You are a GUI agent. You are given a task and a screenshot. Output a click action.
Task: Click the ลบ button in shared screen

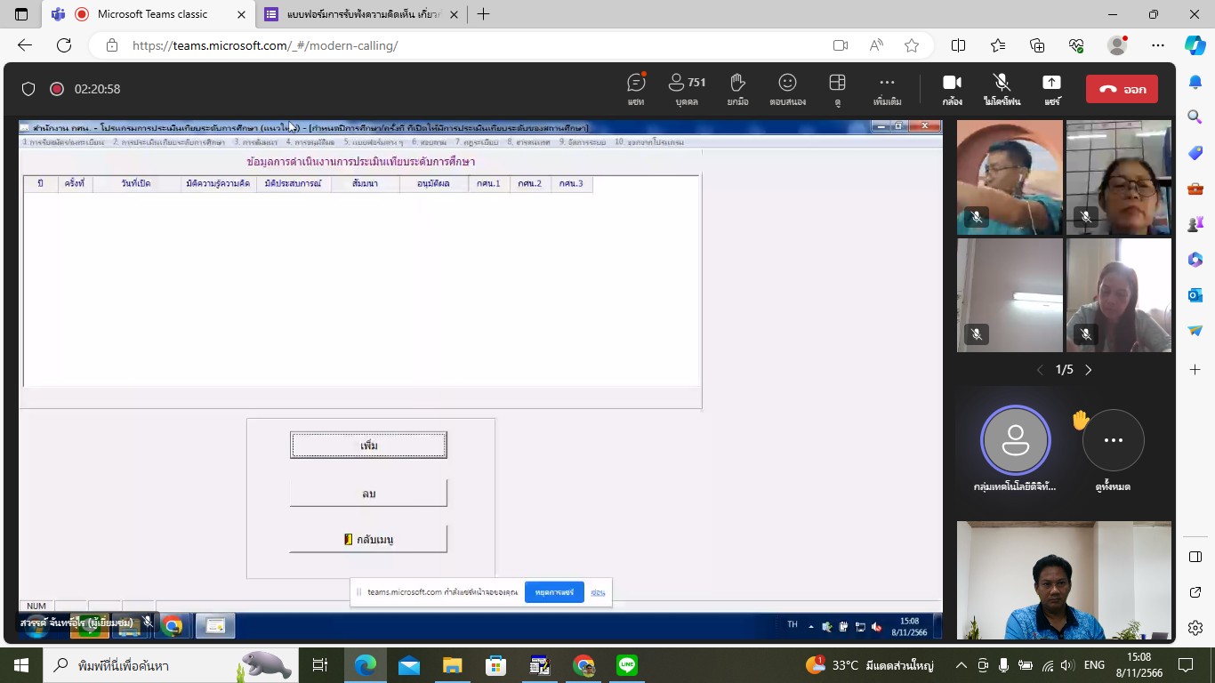368,493
